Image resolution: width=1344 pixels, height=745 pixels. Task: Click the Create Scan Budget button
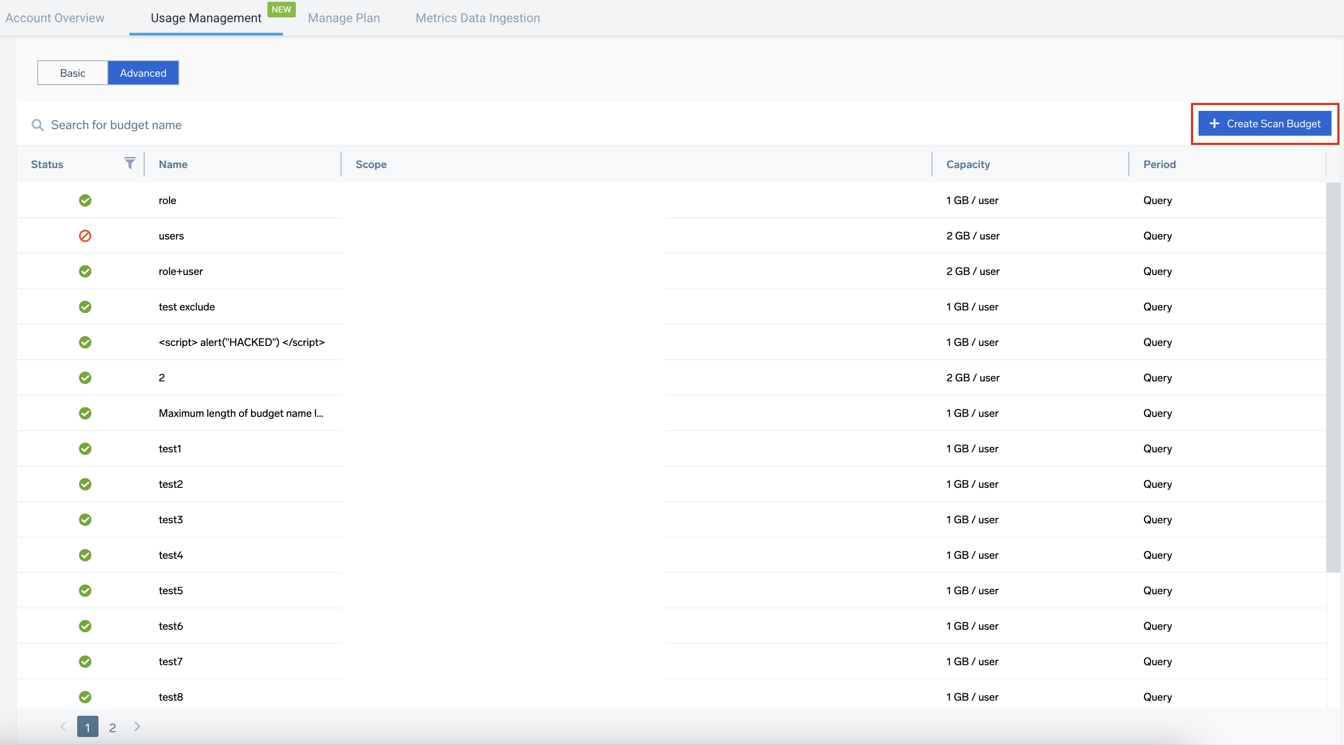point(1263,123)
